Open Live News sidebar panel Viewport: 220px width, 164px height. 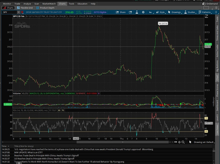click(217, 129)
